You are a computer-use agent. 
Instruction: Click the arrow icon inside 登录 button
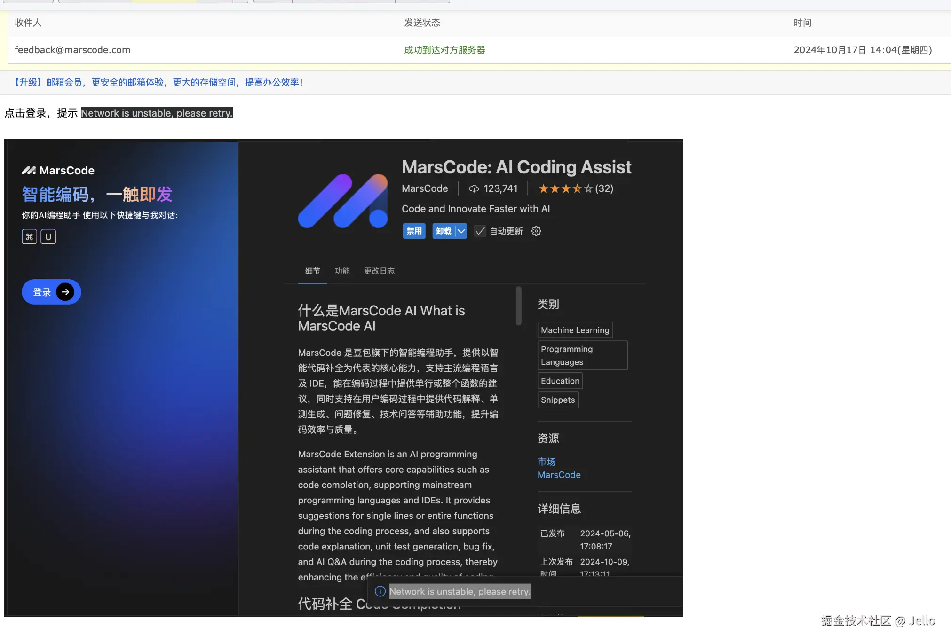[x=65, y=292]
